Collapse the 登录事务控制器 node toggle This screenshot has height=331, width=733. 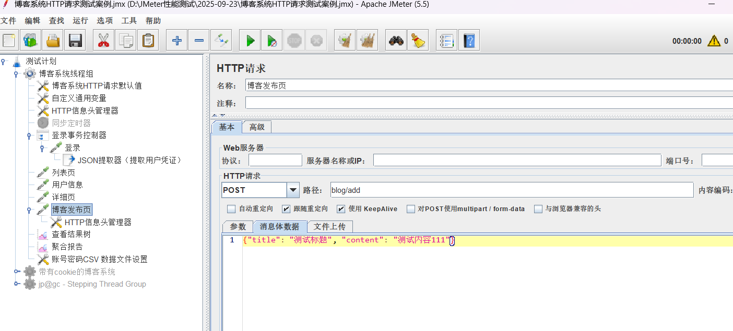pyautogui.click(x=29, y=136)
